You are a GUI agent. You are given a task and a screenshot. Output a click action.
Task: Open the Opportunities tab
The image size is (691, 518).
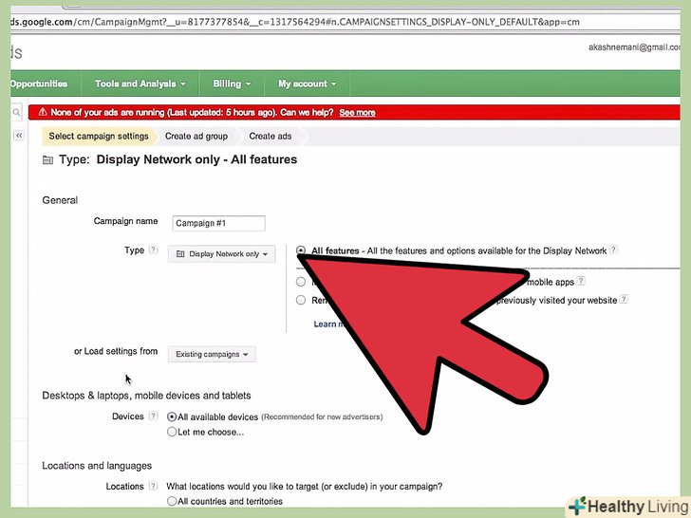pyautogui.click(x=39, y=83)
